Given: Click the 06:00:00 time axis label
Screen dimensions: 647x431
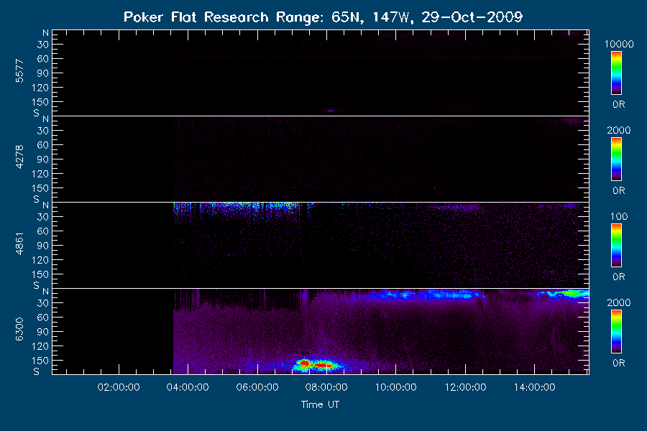Looking at the screenshot, I should click(257, 387).
